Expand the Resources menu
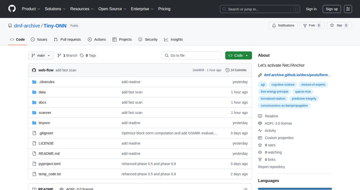360x190 pixels. click(x=82, y=9)
